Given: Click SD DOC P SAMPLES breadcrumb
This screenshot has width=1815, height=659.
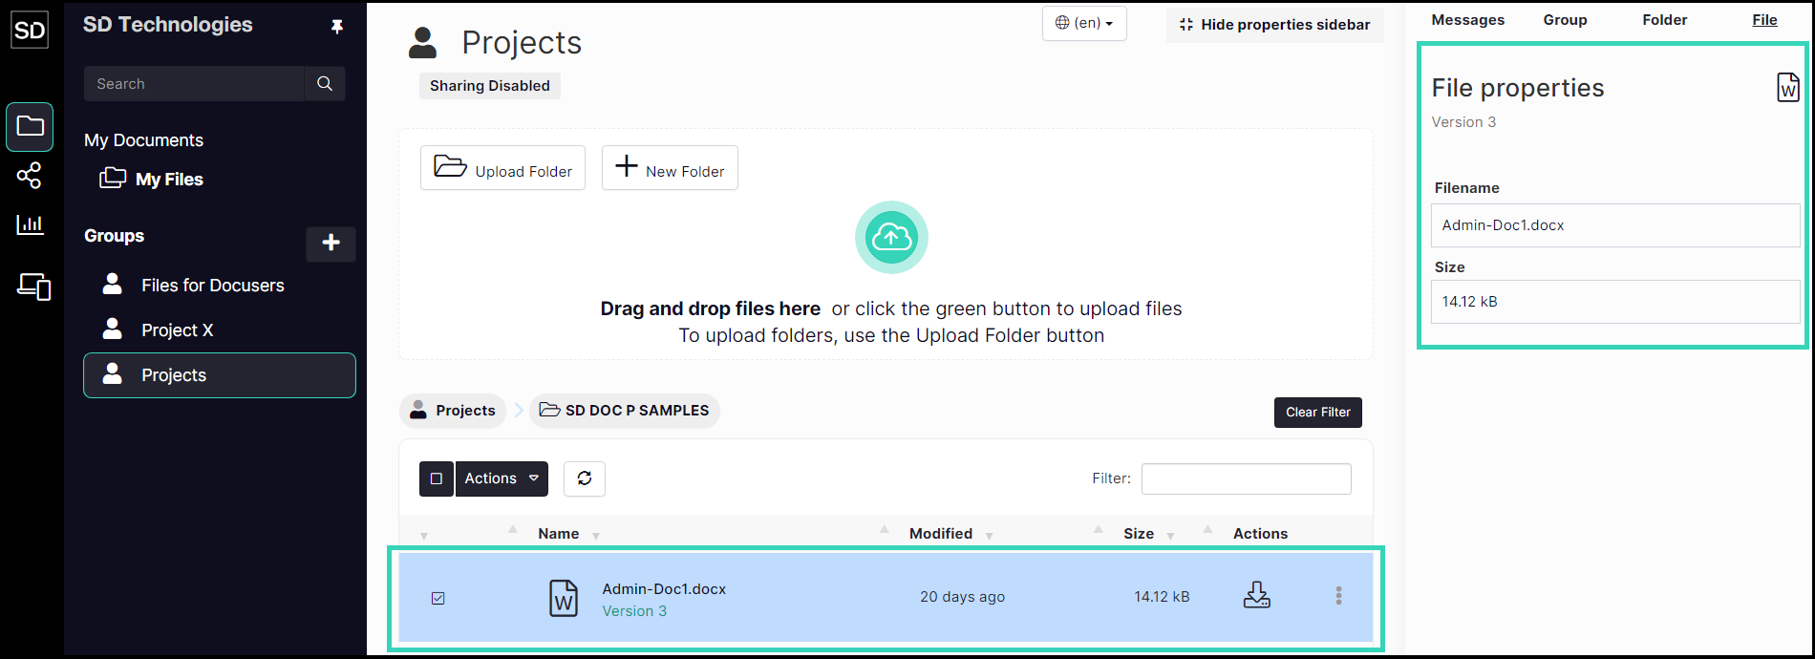Looking at the screenshot, I should click(x=625, y=411).
